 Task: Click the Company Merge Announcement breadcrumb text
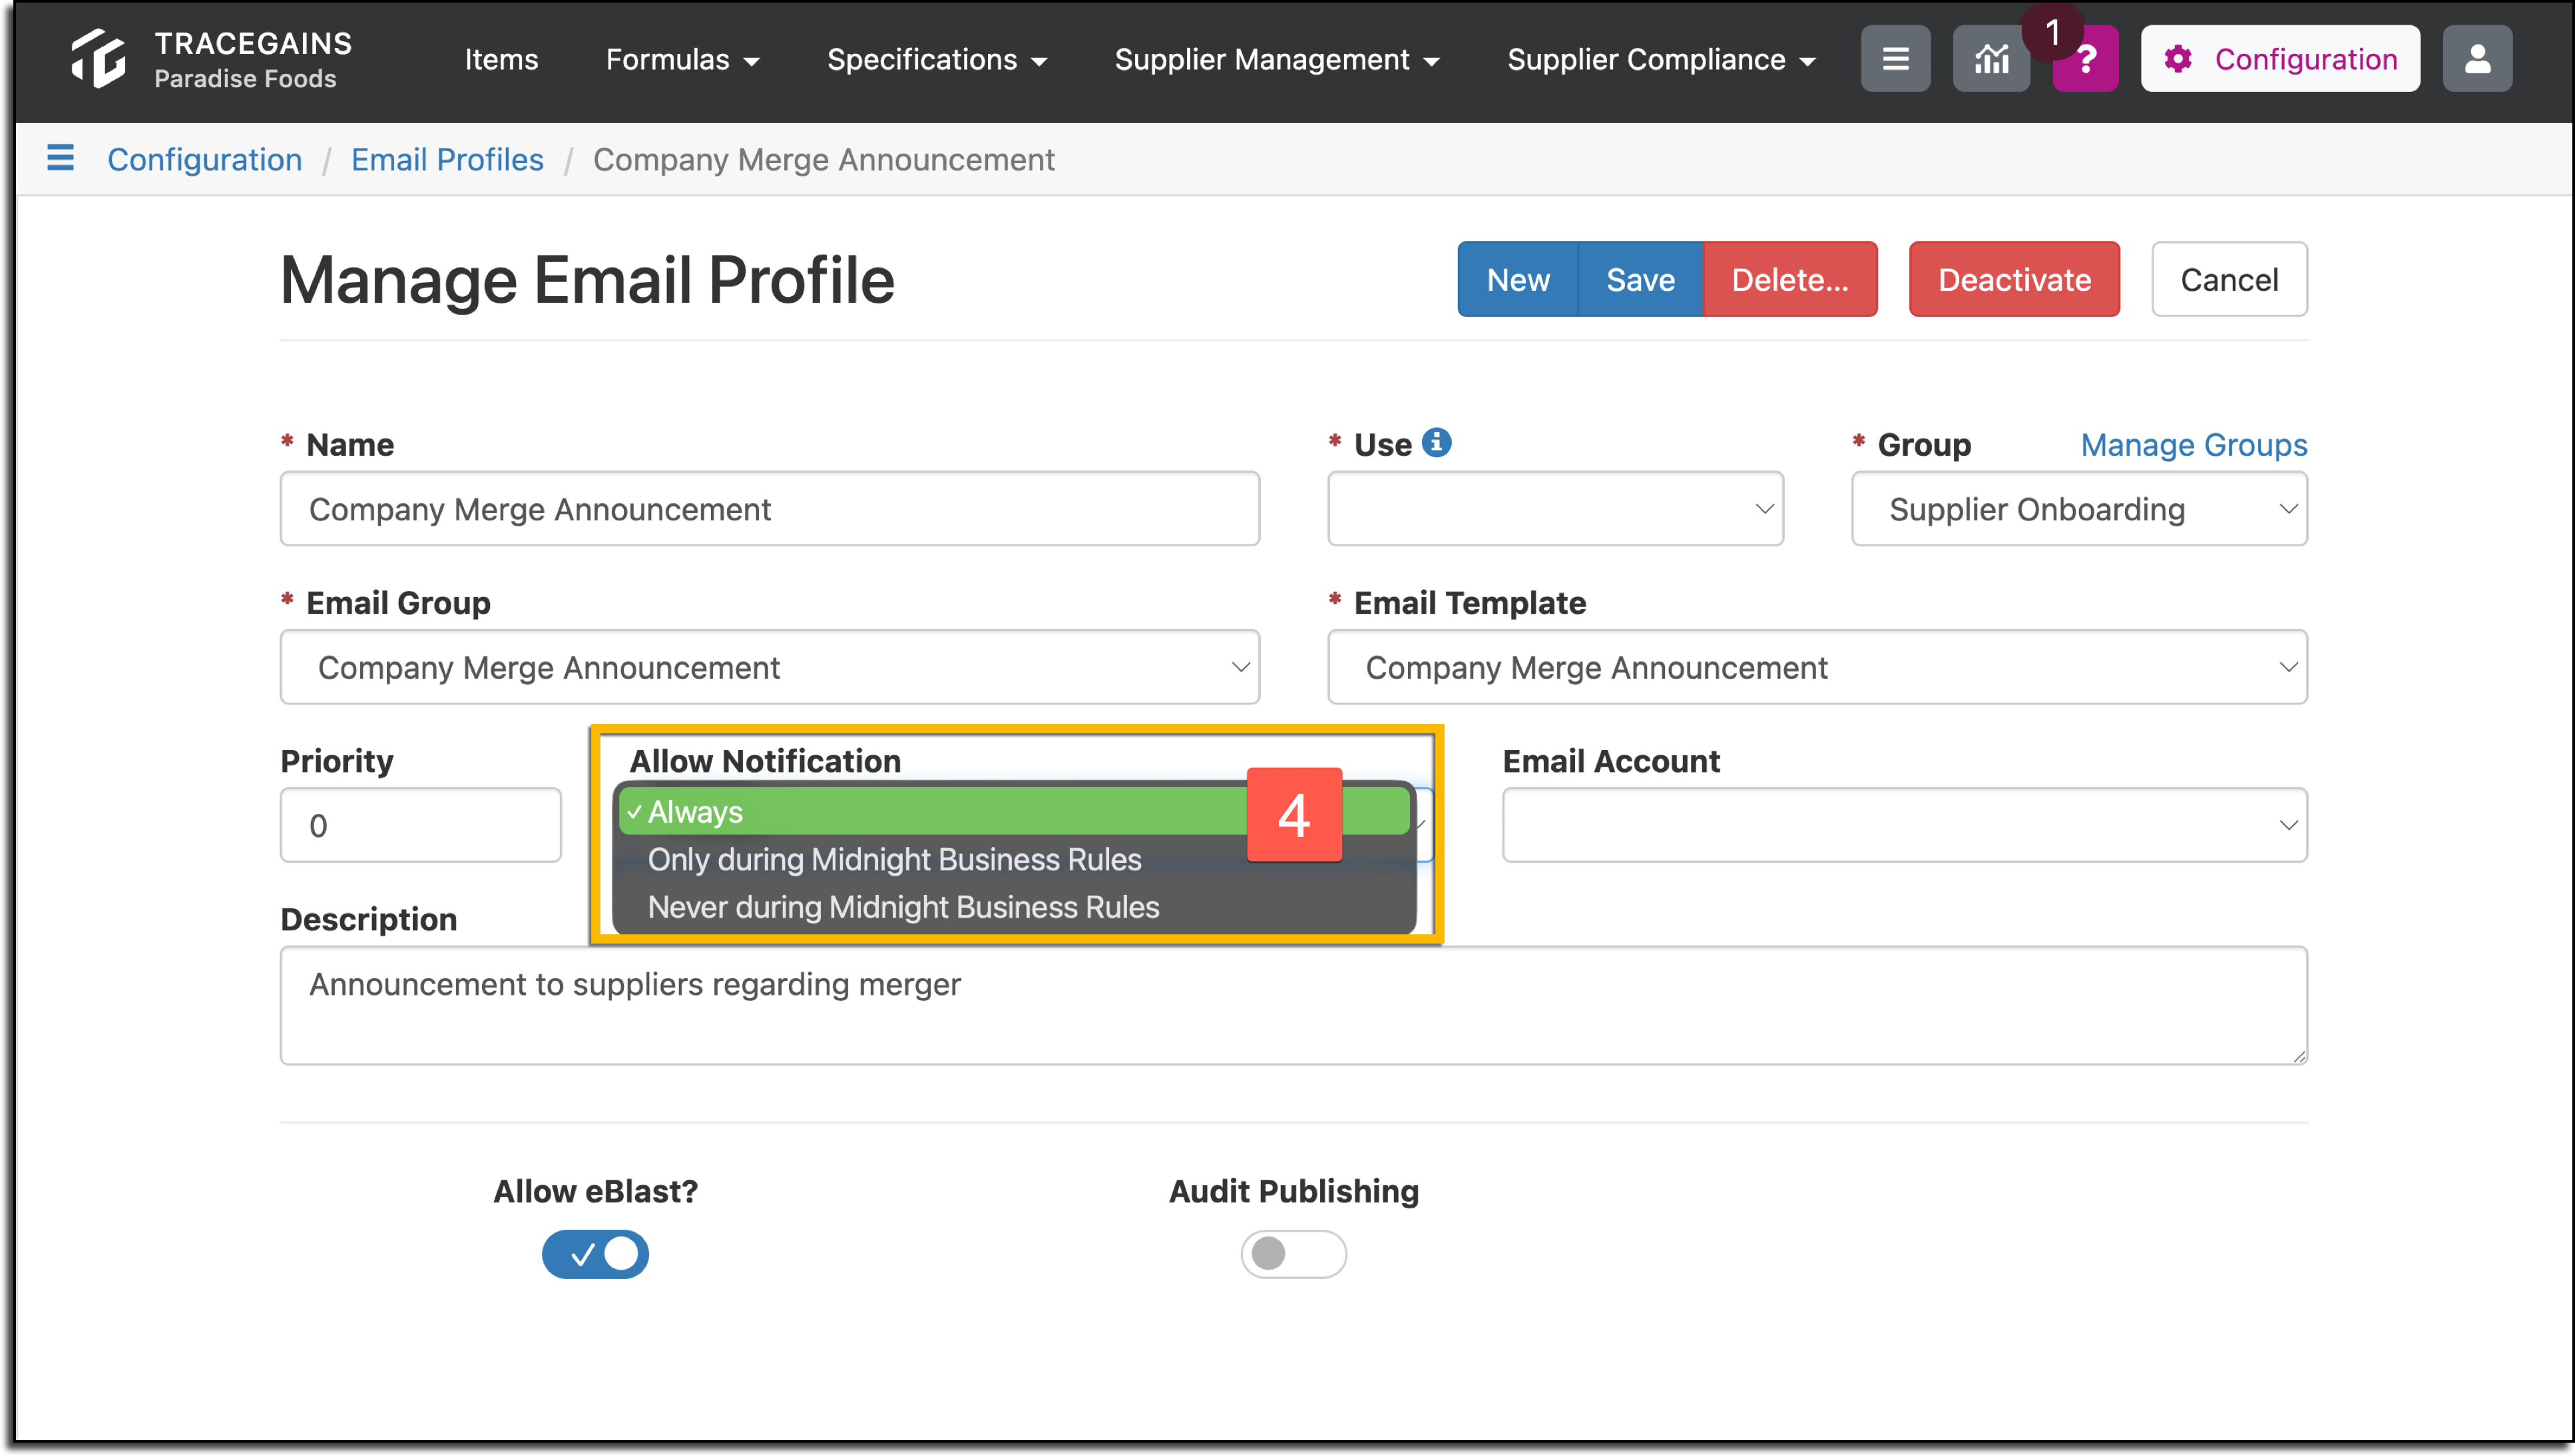(x=823, y=159)
